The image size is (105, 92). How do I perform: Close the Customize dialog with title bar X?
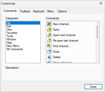coord(101,3)
